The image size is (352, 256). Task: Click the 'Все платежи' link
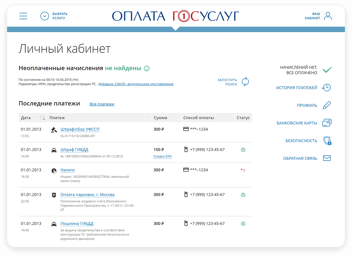(102, 104)
